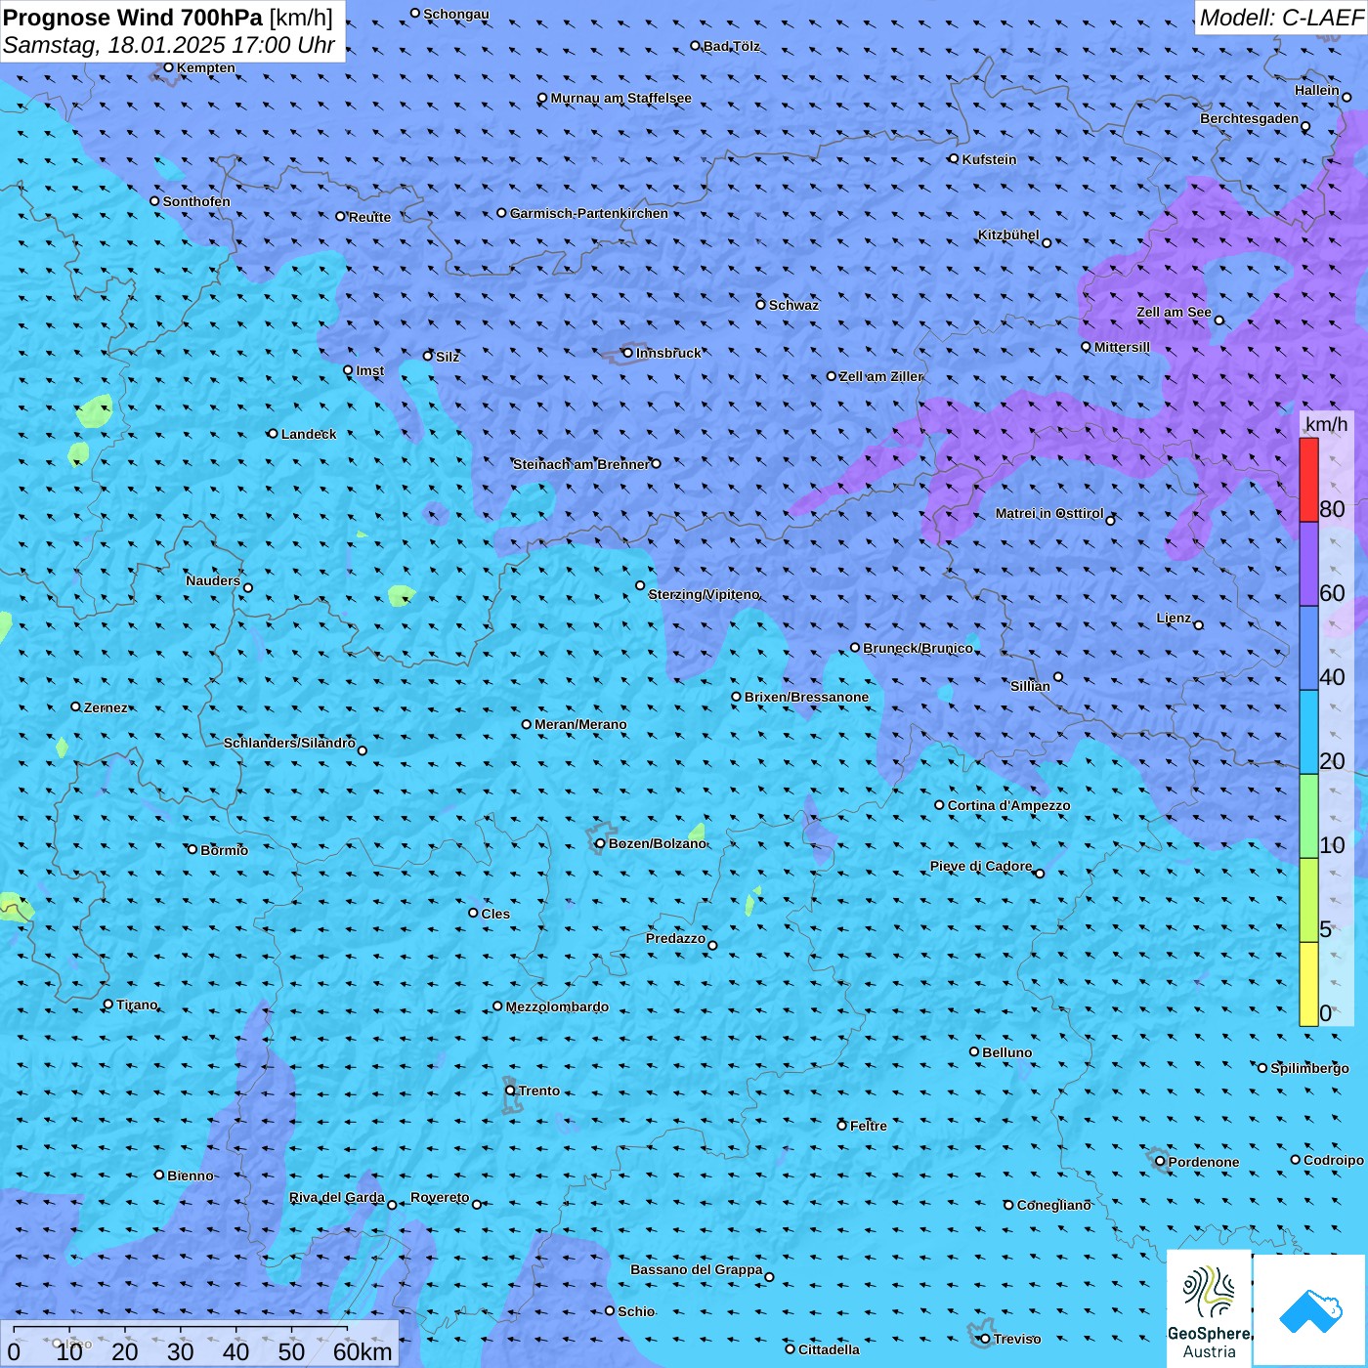Click the forecast date 'Samstag, 18.01.2025 17:00 Uhr'

coord(169,45)
